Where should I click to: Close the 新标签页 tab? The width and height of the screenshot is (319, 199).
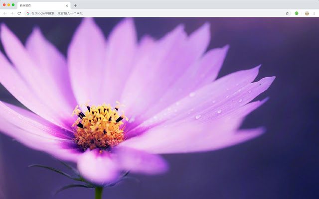click(67, 5)
